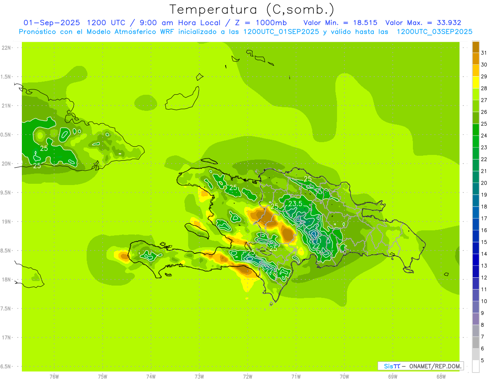
Task: Click the "1200UTC_03SEP2025" valid-until timestamp
Action: [x=434, y=31]
